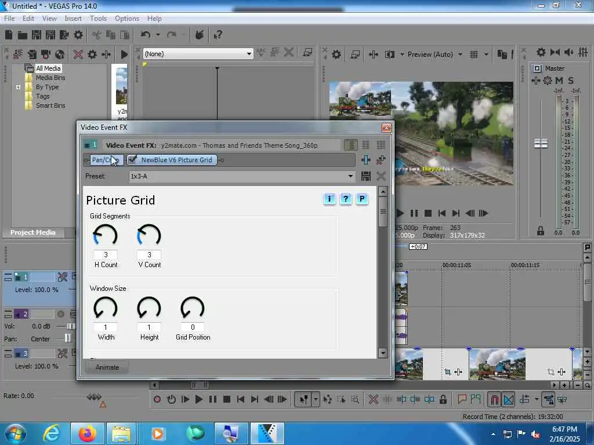Open the editing tool dropdown arrow in transport
594x445 pixels.
tap(316, 399)
